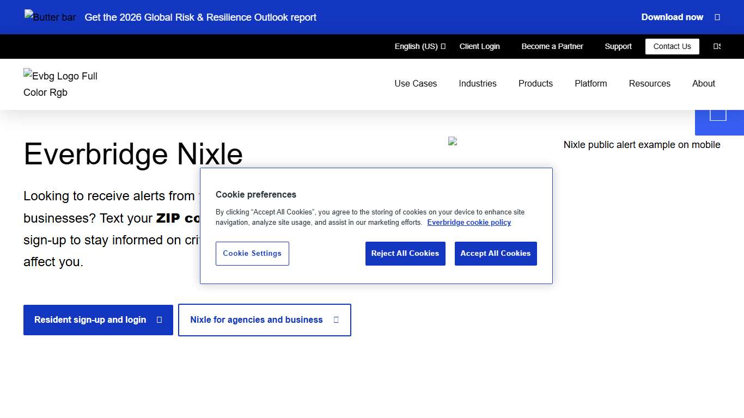Accept all cookies in the preferences dialog
Screen dimensions: 744x418
pos(496,253)
